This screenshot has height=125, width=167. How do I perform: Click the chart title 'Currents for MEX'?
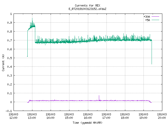tap(87, 5)
